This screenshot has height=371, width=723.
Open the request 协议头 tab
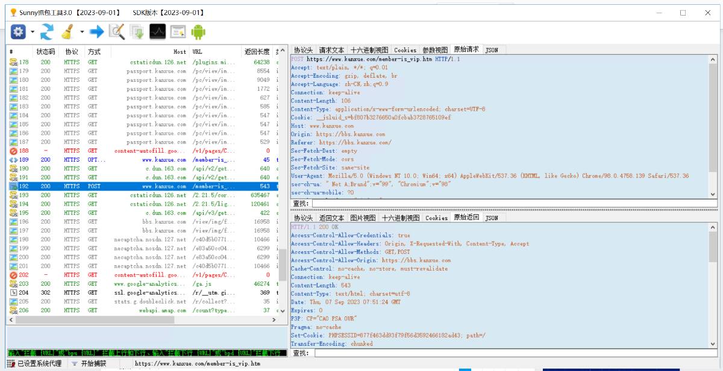[303, 51]
